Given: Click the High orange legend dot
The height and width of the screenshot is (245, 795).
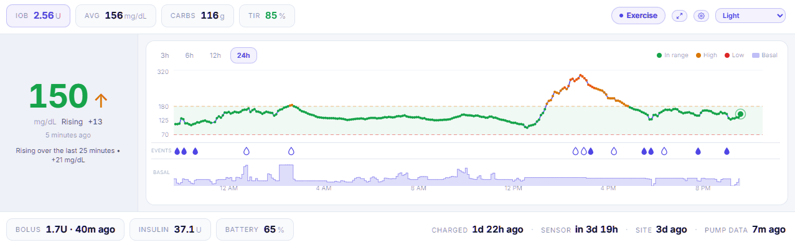Looking at the screenshot, I should [698, 55].
